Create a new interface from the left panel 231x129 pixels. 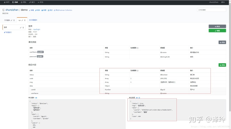(8, 32)
